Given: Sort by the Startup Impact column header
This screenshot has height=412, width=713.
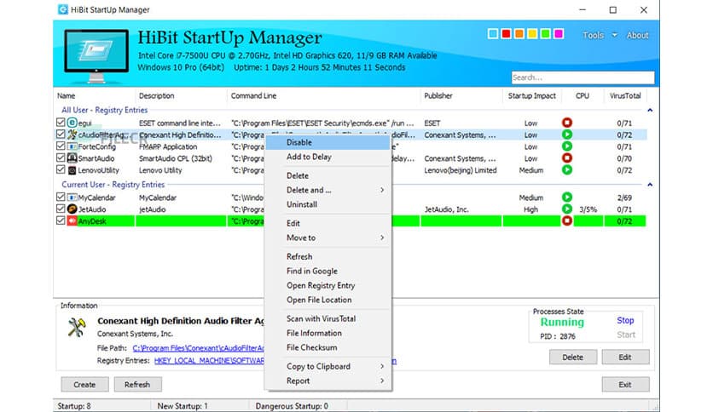Looking at the screenshot, I should pyautogui.click(x=532, y=95).
